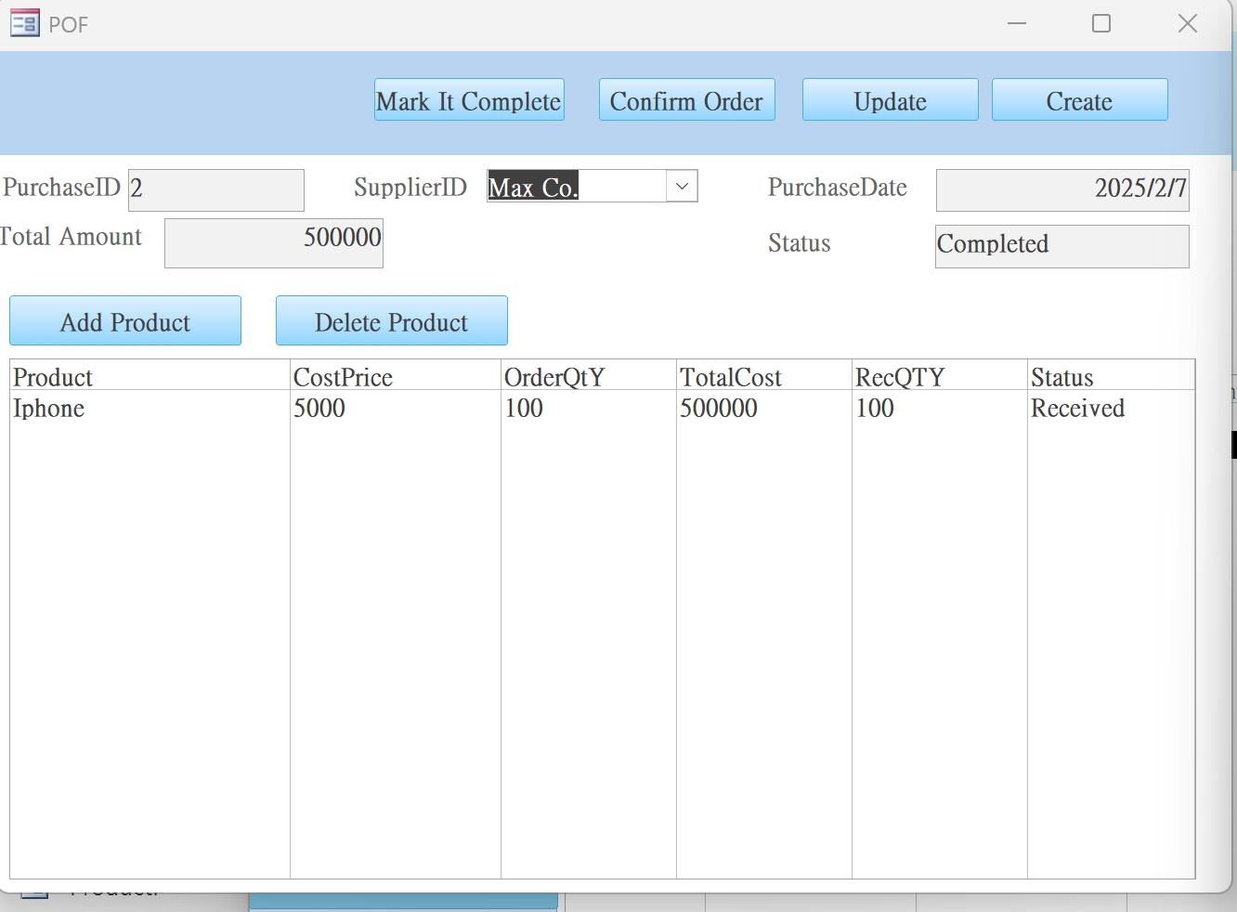Click the Mark It Complete button

pos(469,100)
